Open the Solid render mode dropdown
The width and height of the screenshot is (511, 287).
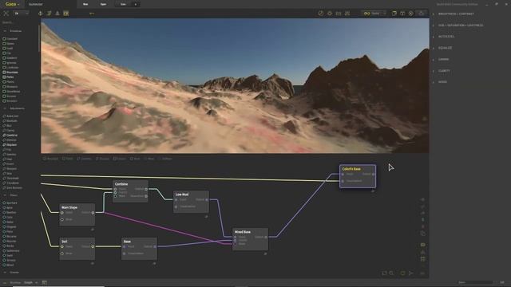(x=378, y=14)
